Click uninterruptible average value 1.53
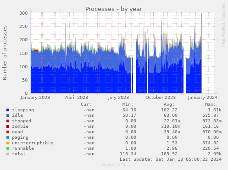This screenshot has height=170, width=228. coord(172,143)
